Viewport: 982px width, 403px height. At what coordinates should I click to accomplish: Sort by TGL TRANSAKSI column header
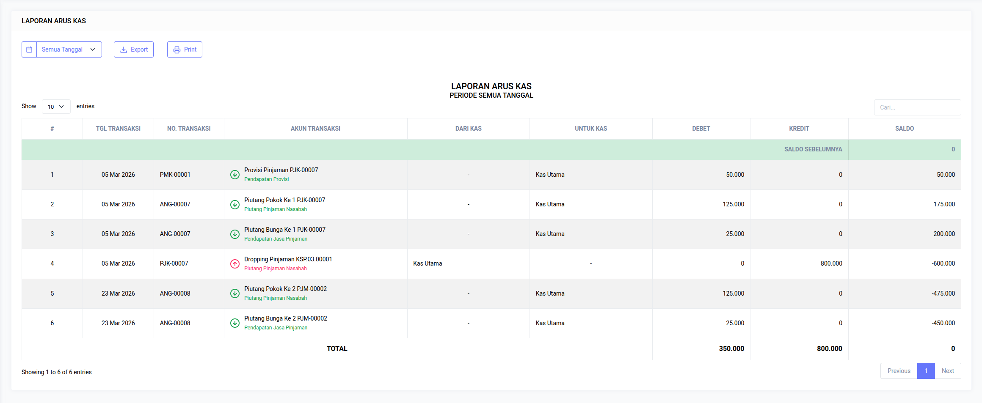tap(118, 129)
